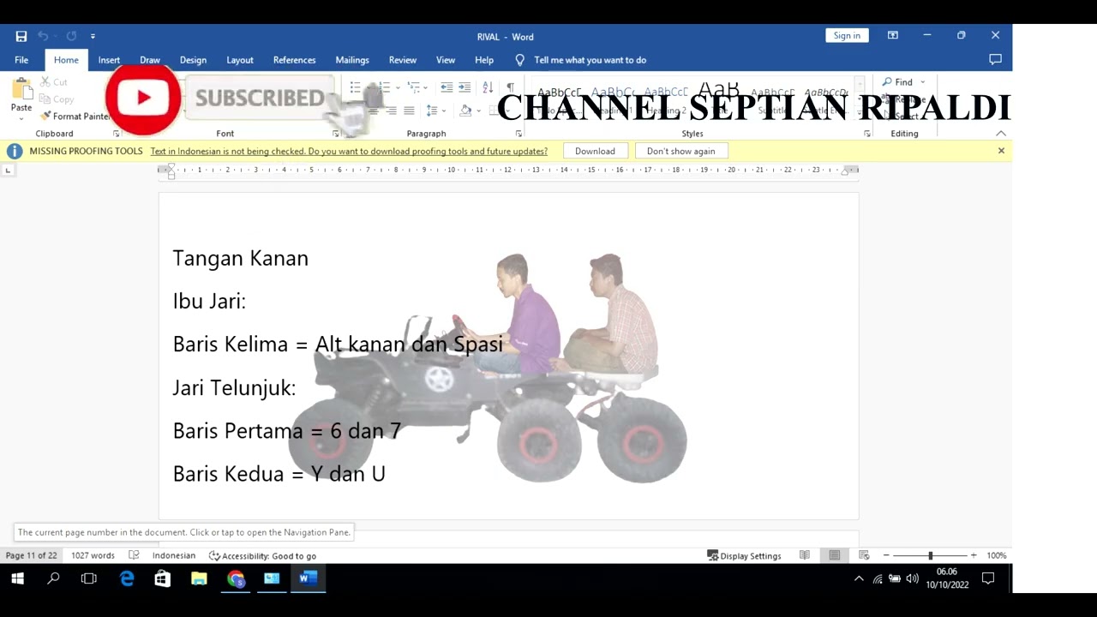This screenshot has width=1097, height=617.
Task: Click the Undo arrow in Quick Access
Action: [43, 36]
